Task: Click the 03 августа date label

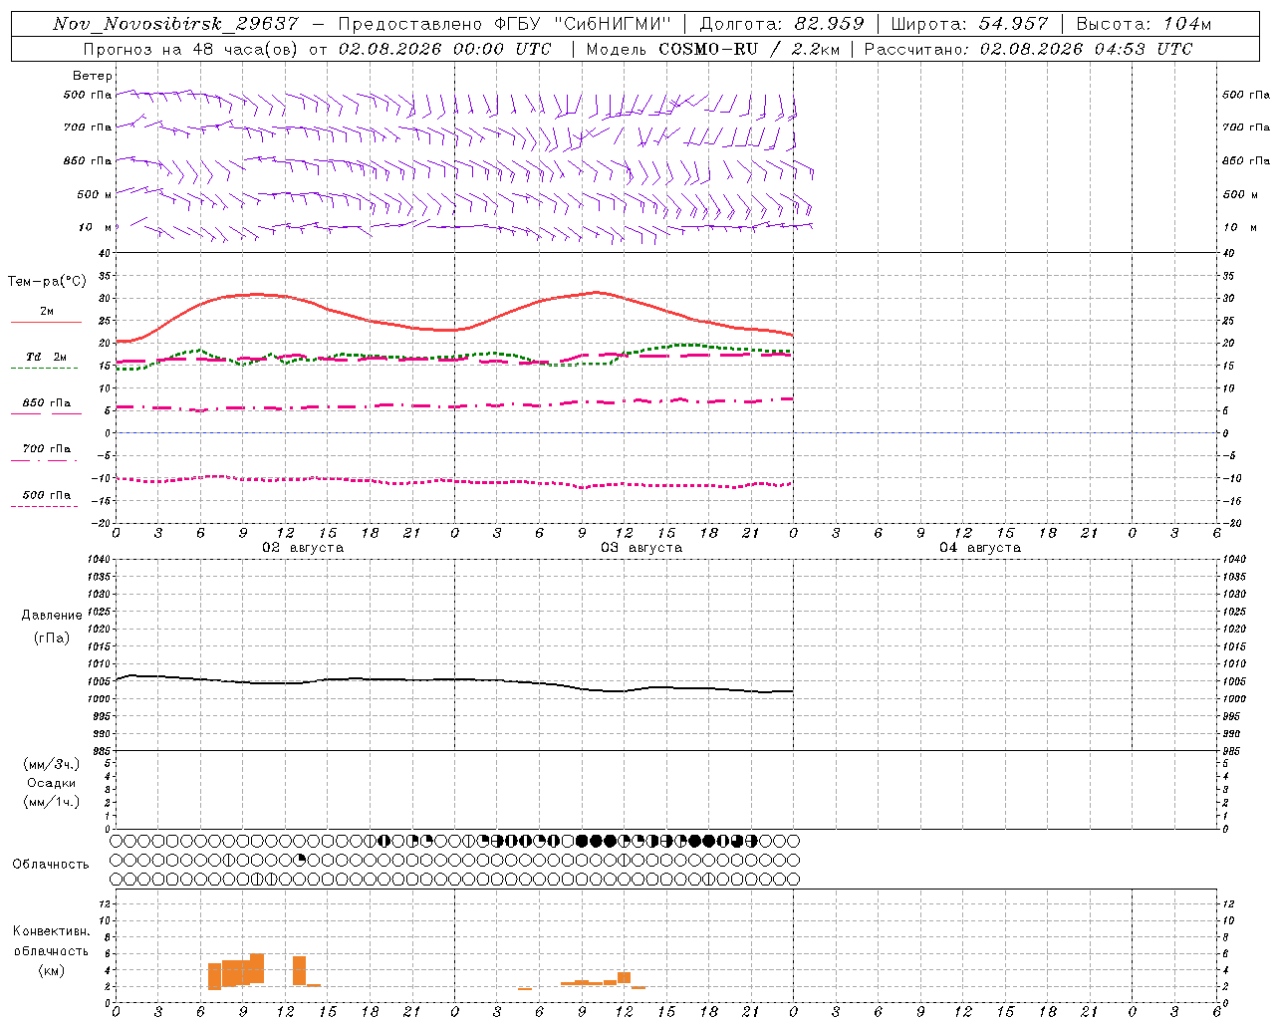Action: click(x=641, y=547)
